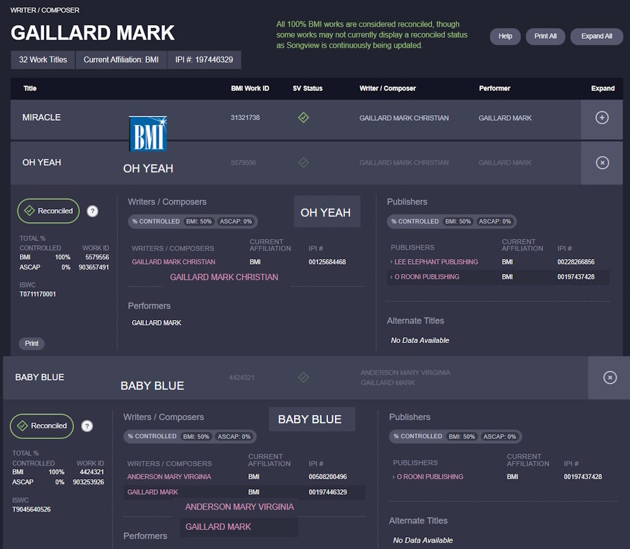Expand the MIRACLE work row

click(x=601, y=118)
